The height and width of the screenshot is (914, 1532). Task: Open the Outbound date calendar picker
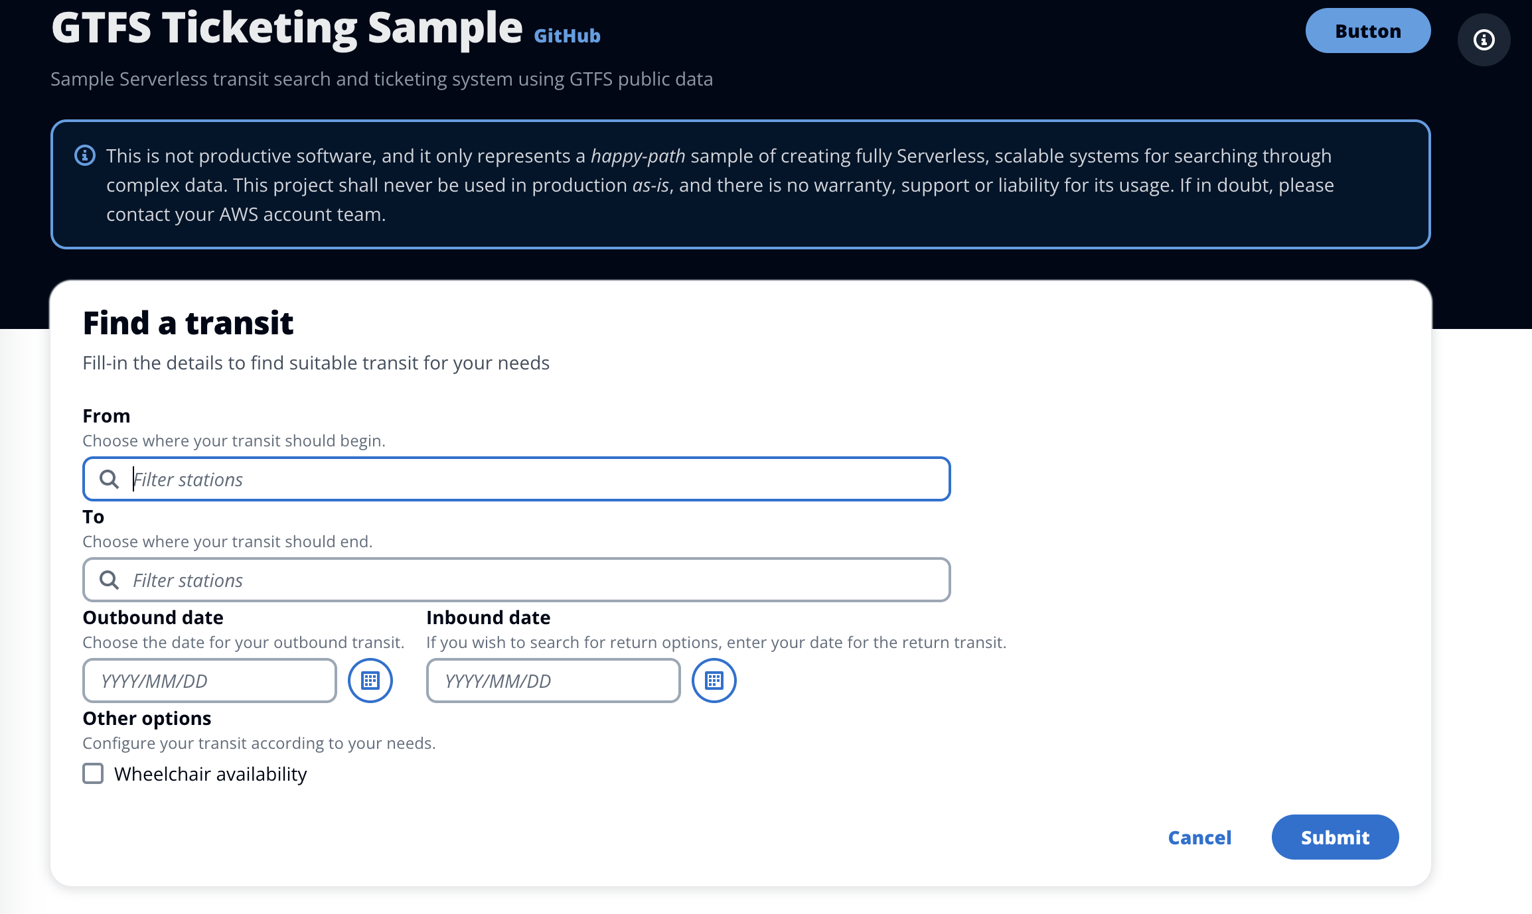point(370,681)
